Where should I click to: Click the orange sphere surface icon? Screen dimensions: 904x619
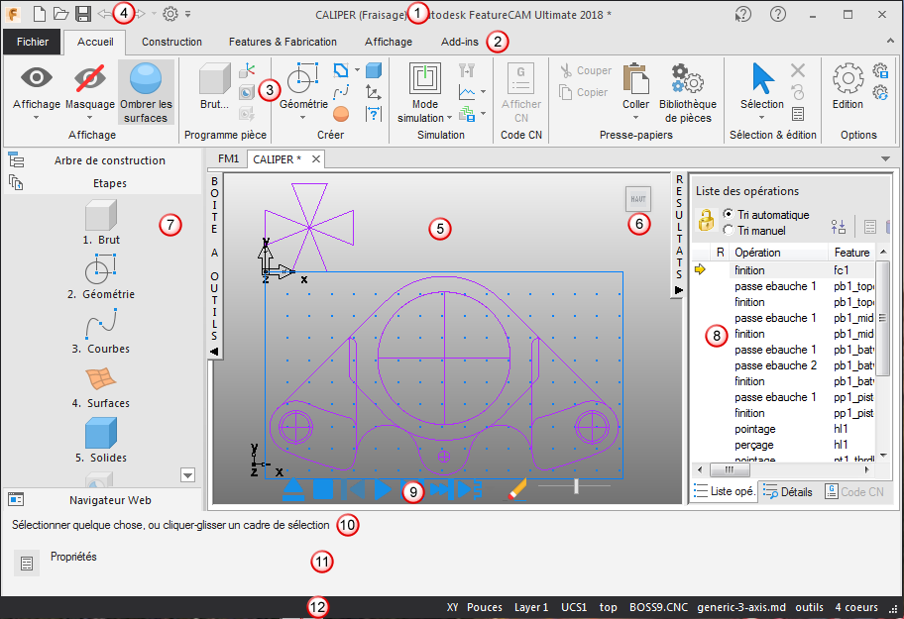point(341,114)
